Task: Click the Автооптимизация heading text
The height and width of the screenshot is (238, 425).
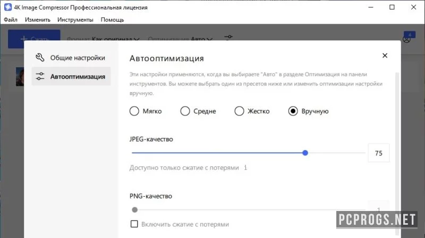Action: coord(166,58)
